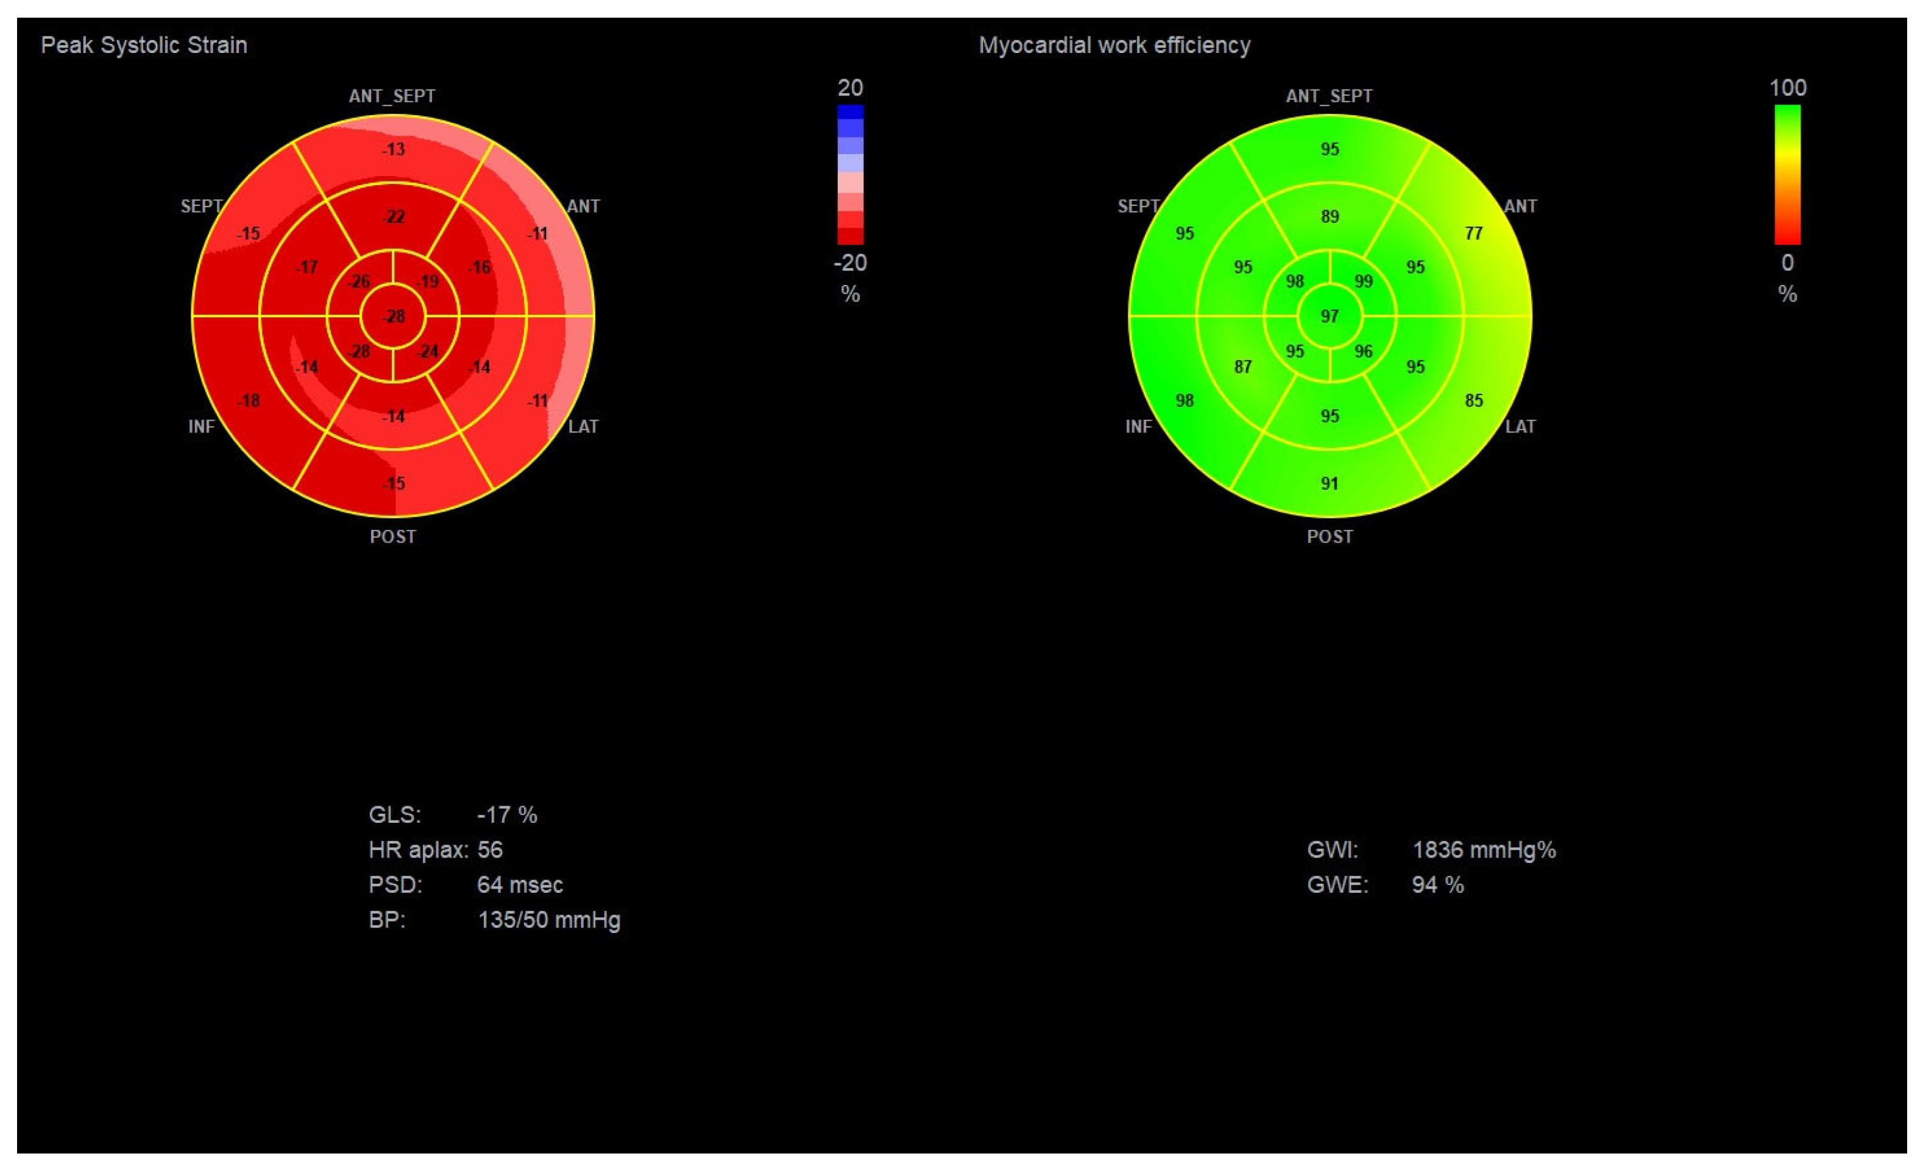Click the GWE value 94 %
Screen dimensions: 1923x1173
(1437, 885)
